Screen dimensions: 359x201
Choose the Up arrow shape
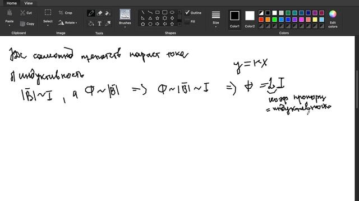(x=172, y=23)
